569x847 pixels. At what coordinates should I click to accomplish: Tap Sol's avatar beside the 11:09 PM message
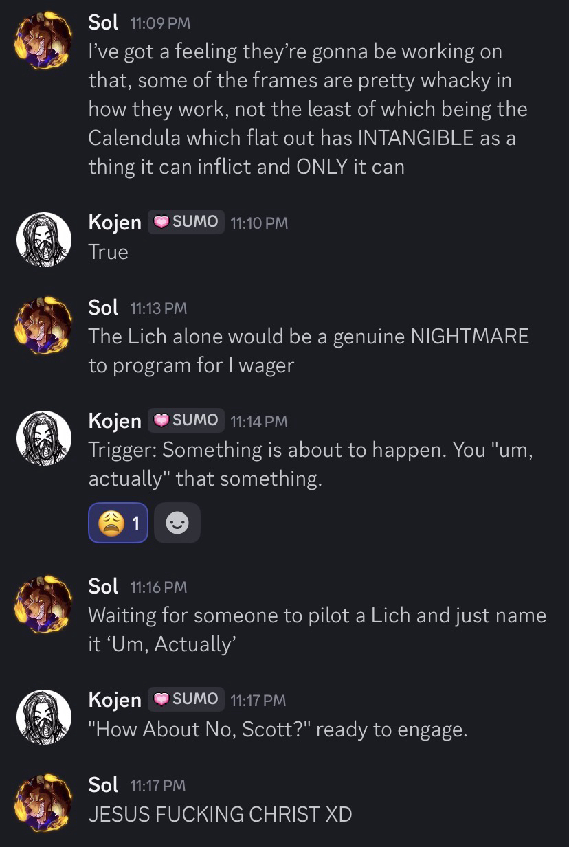click(x=44, y=41)
